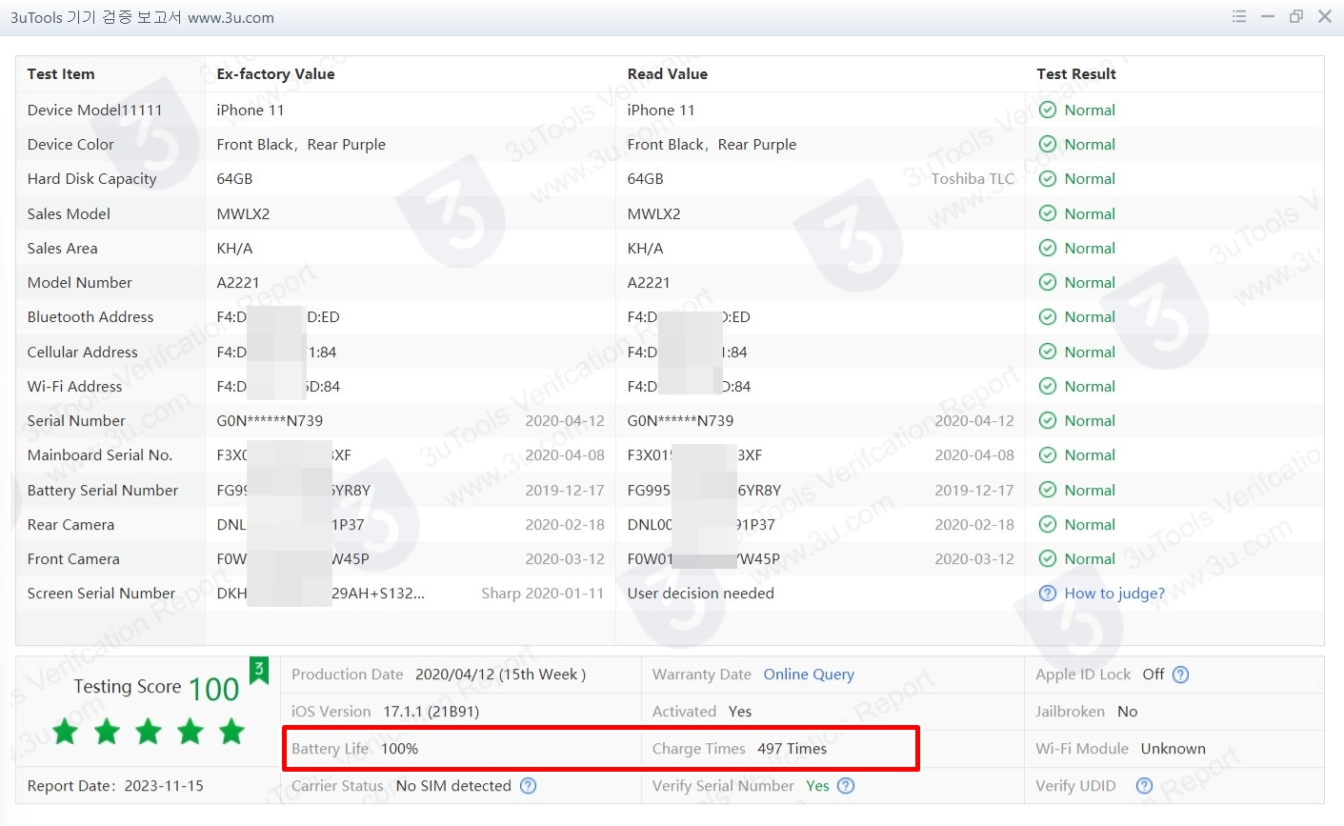Click the Verify Serial Number Yes value

[817, 786]
